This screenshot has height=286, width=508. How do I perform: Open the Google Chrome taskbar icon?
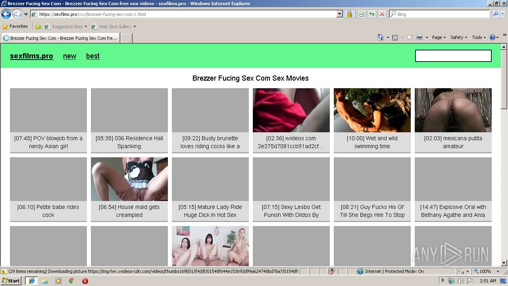tap(71, 280)
